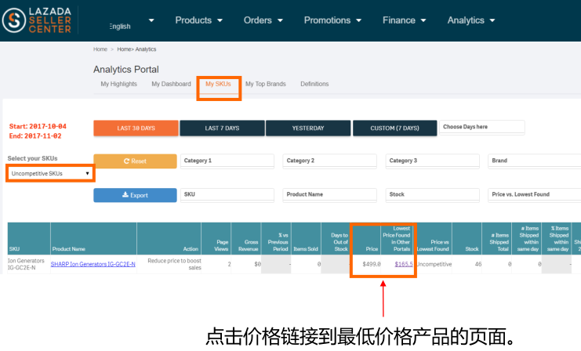Switch to My SKUs tab
Viewport: 581px width, 351px height.
[218, 84]
